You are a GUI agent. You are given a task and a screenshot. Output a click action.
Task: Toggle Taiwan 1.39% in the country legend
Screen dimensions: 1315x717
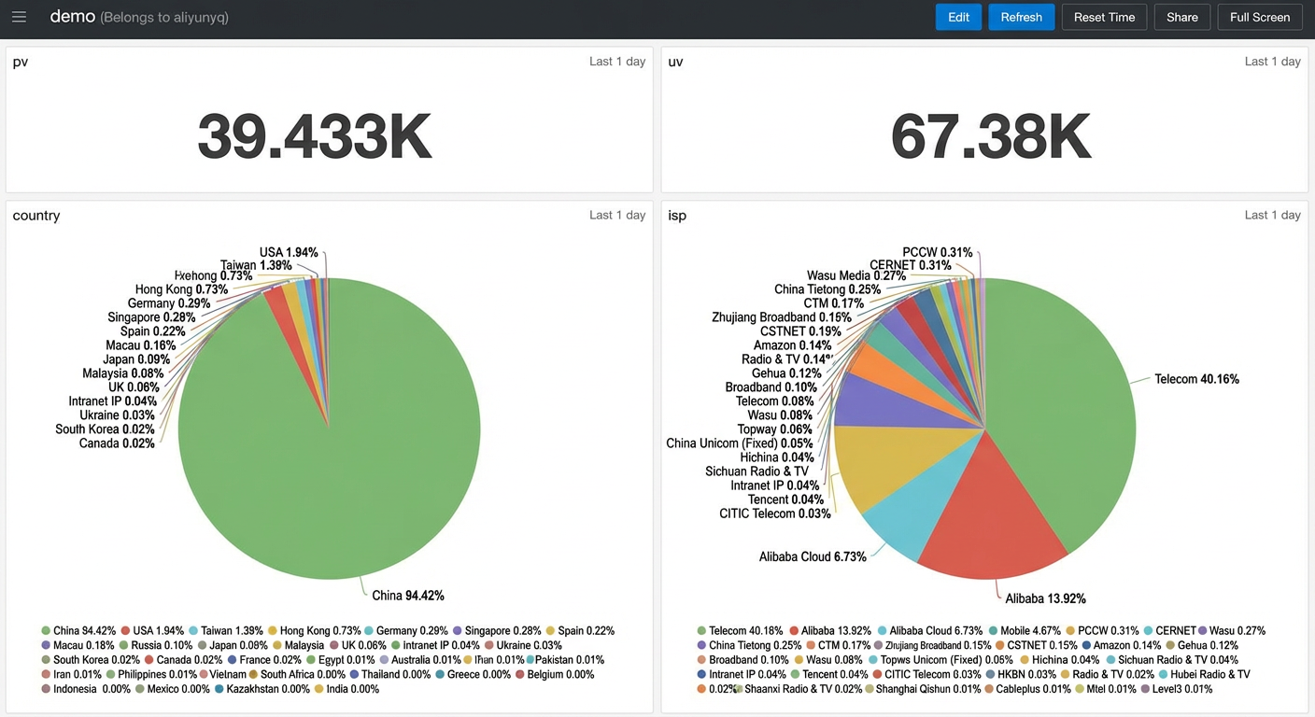pos(226,631)
